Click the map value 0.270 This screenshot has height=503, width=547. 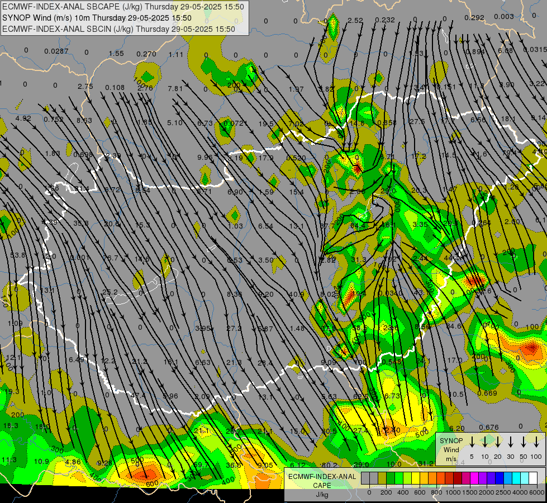146,54
